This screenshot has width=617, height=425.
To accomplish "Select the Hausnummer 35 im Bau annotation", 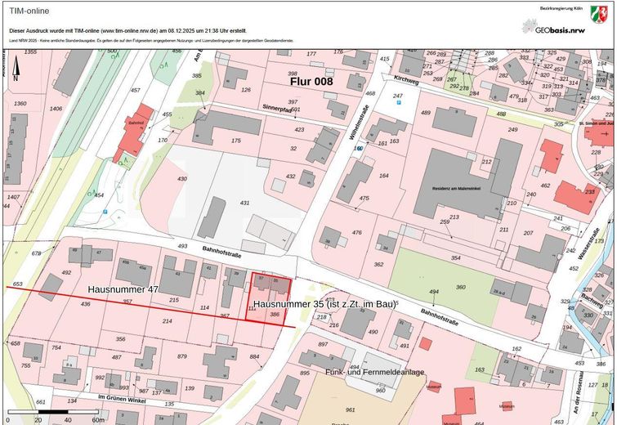I will click(x=324, y=304).
